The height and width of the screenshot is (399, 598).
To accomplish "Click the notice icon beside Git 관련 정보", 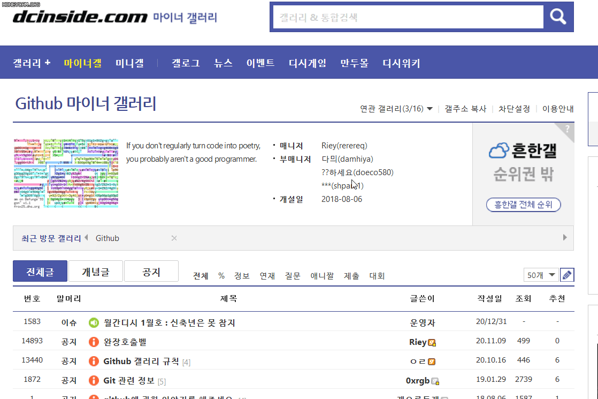I will point(94,380).
